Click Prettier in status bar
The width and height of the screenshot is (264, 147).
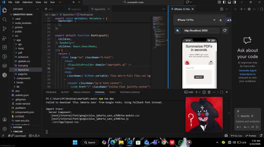coord(251,136)
